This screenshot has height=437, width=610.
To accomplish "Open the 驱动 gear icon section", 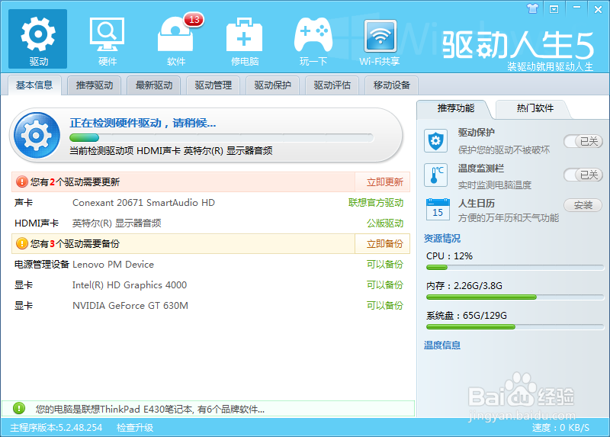I will [x=37, y=39].
